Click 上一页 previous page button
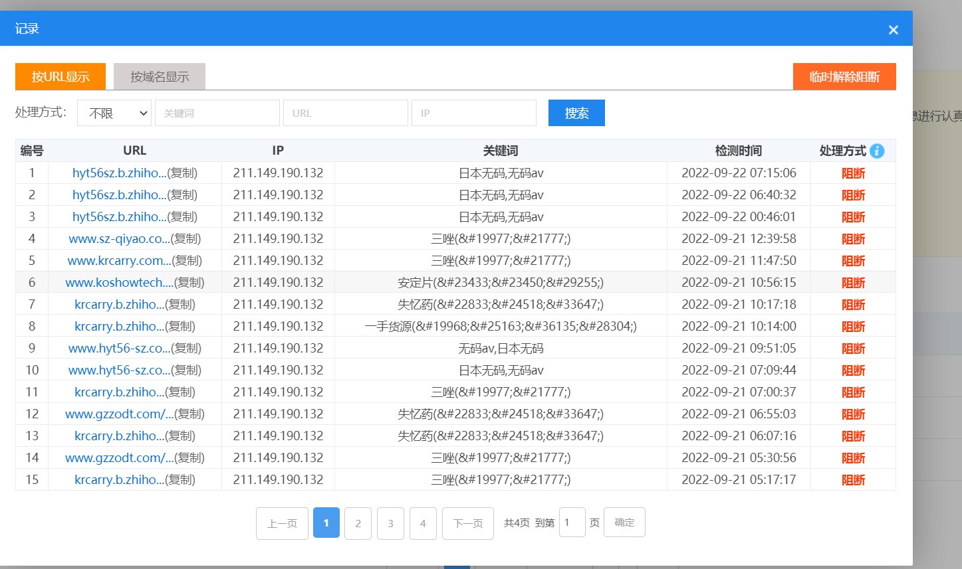The height and width of the screenshot is (569, 962). pos(282,523)
